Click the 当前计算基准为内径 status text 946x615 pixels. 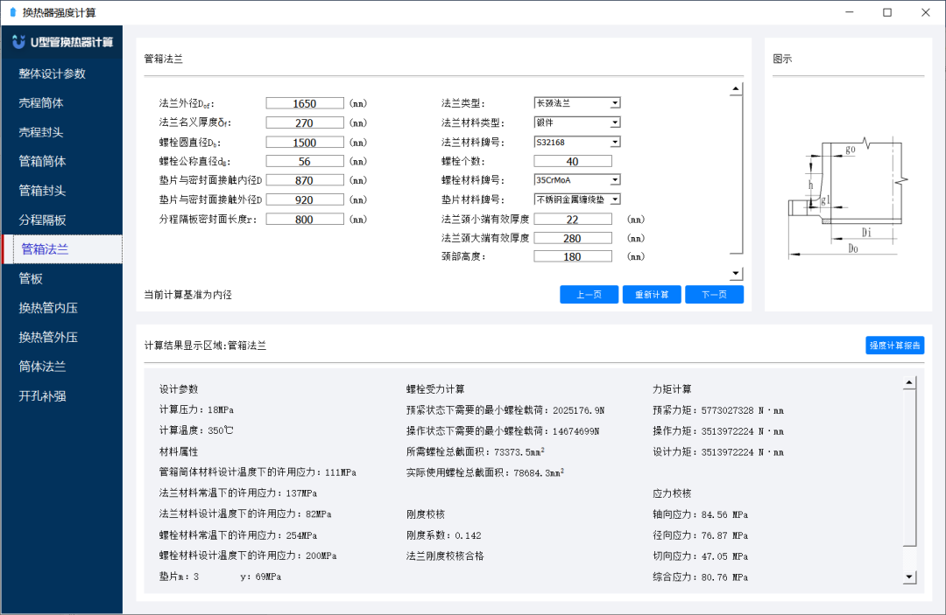tap(187, 295)
